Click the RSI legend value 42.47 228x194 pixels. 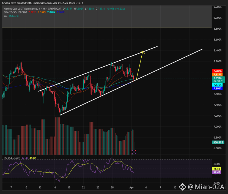pos(25,158)
